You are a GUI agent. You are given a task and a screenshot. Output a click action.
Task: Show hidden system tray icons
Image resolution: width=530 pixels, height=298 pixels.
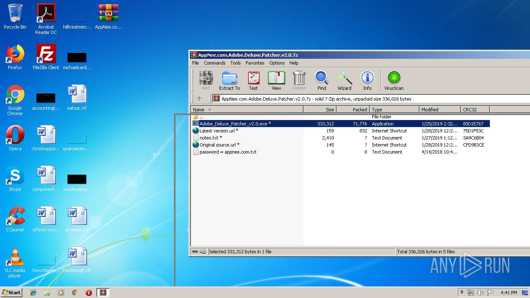click(462, 293)
